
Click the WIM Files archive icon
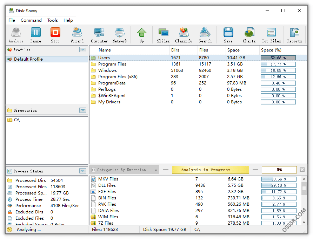pos(93,217)
